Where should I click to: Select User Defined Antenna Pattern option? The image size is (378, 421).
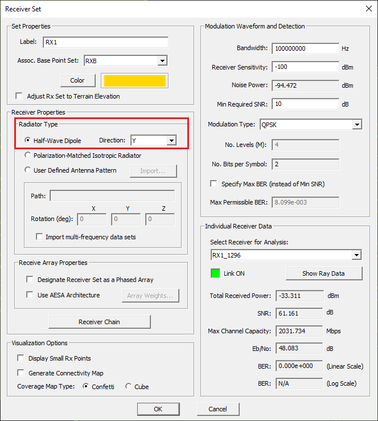27,170
